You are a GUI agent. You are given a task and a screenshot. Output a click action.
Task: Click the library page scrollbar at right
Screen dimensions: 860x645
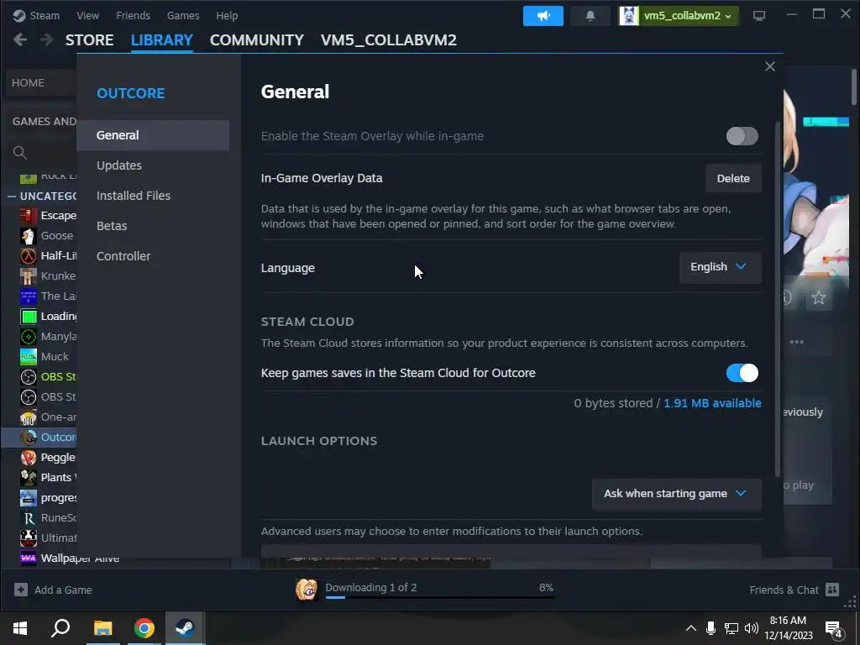854,87
